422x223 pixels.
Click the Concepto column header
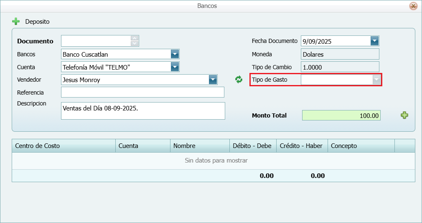pos(361,146)
